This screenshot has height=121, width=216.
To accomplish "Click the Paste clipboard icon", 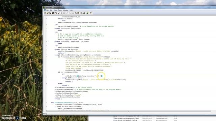I will (x=78, y=13).
